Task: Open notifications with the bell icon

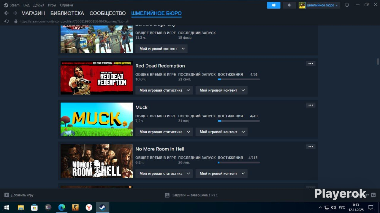Action: click(289, 5)
